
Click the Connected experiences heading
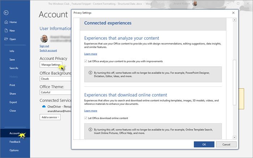pos(108,23)
